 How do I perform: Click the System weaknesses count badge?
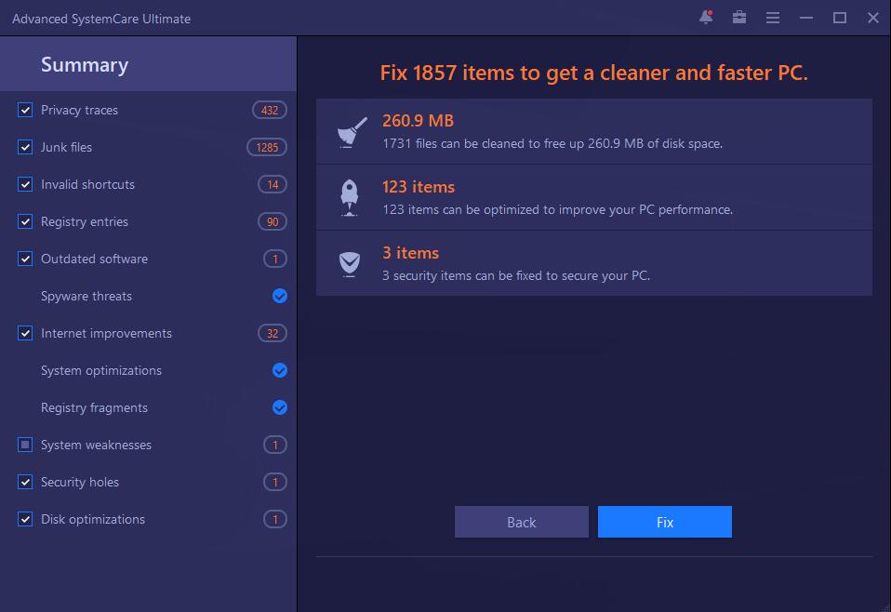(x=275, y=445)
